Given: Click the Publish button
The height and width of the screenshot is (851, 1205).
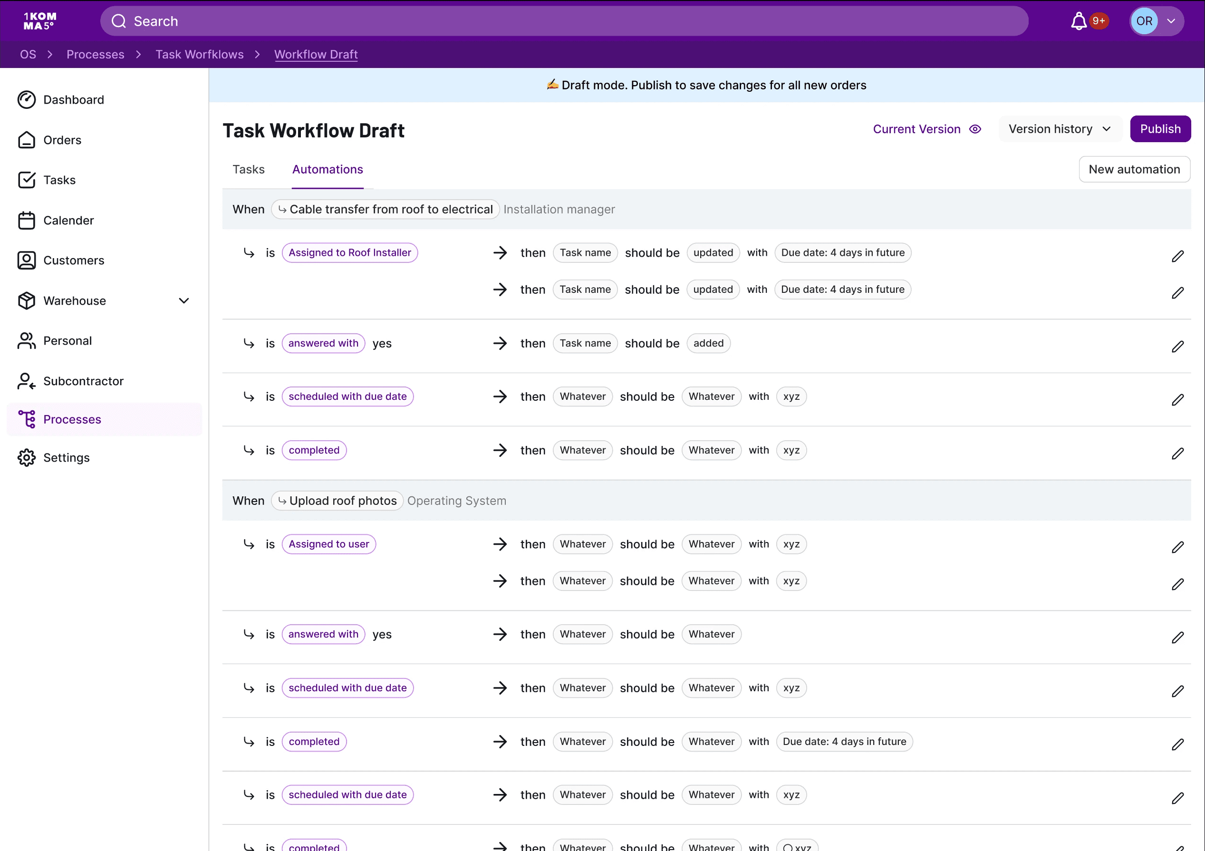Looking at the screenshot, I should [1160, 129].
